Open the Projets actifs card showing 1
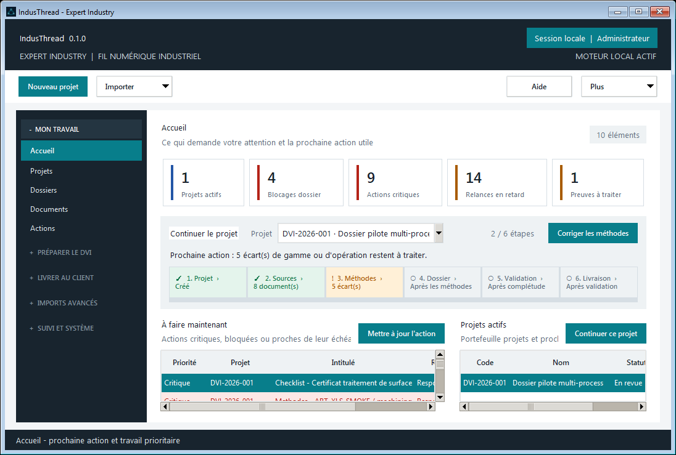 (x=203, y=182)
